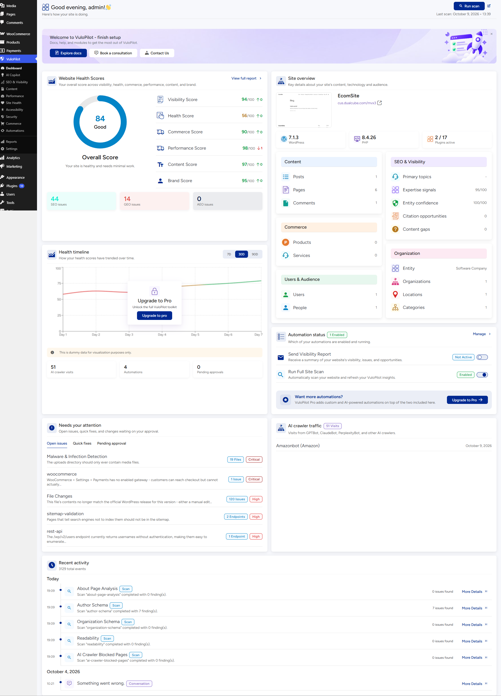Click the edit pencil icon beside Run scan
This screenshot has width=501, height=696.
click(x=489, y=6)
